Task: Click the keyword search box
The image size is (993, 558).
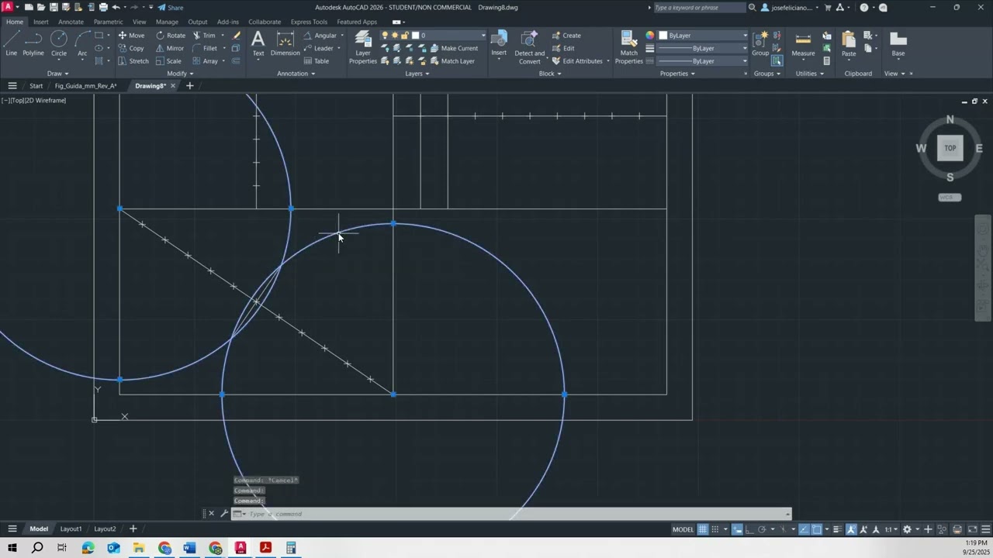Action: pyautogui.click(x=700, y=7)
